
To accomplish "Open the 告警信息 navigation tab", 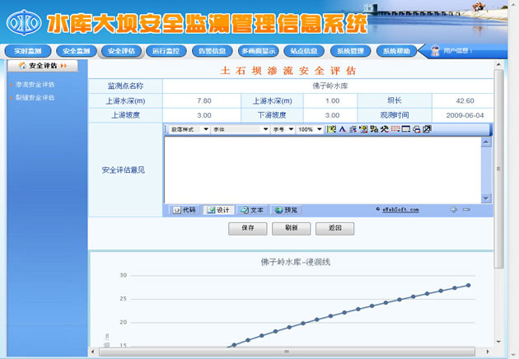I will [213, 51].
